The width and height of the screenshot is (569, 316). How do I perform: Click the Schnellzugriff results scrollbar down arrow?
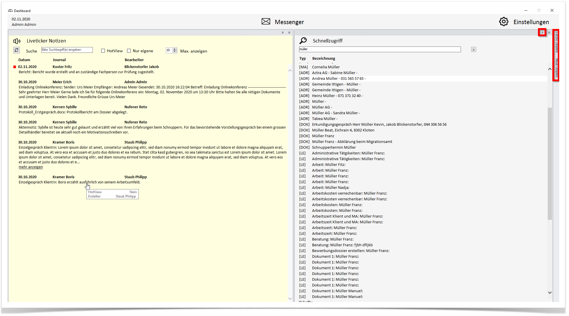tap(550, 293)
